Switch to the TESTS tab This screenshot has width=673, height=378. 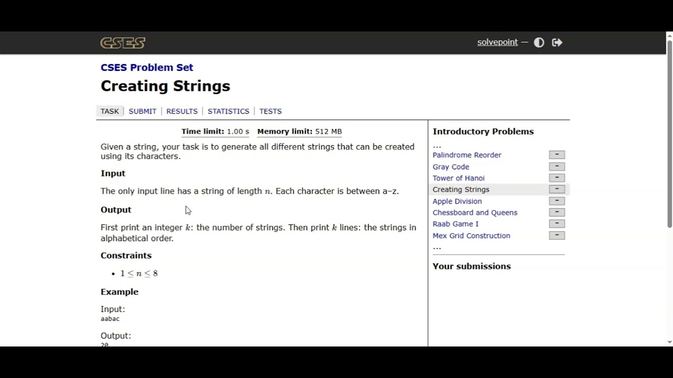tap(270, 111)
